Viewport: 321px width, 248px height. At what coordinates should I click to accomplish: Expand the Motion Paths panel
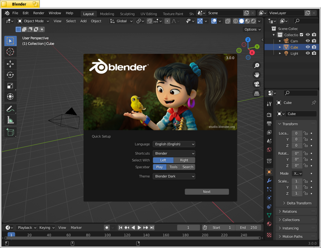[296, 236]
